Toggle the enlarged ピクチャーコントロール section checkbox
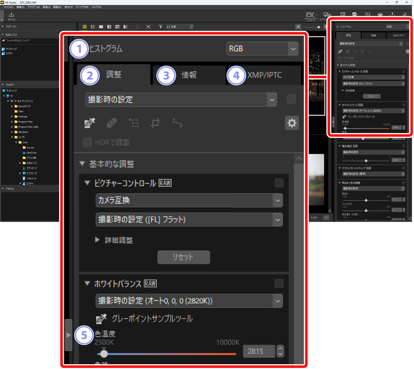414x369 pixels. click(279, 183)
